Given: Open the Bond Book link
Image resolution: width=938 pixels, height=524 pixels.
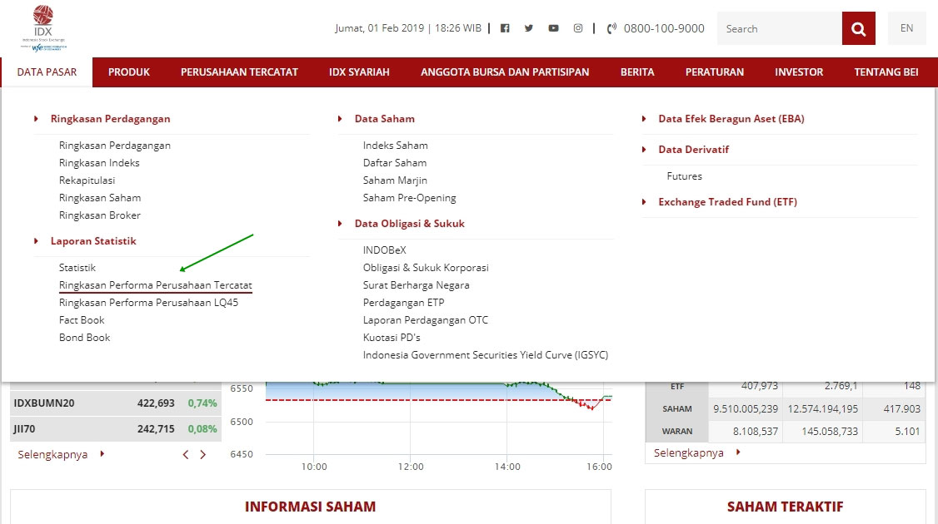Looking at the screenshot, I should pos(84,338).
